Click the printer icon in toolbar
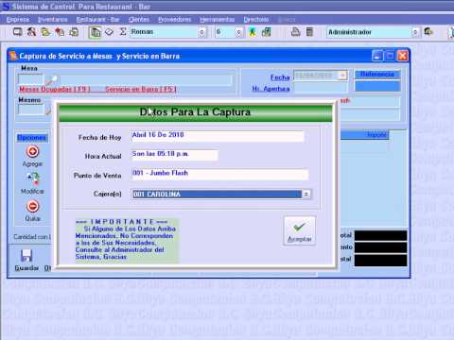This screenshot has width=454, height=340. 295,32
